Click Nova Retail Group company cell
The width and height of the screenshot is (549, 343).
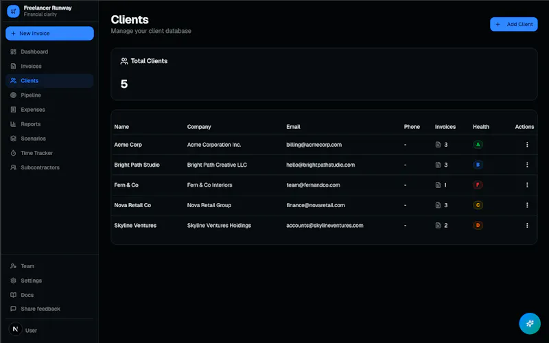tap(209, 205)
